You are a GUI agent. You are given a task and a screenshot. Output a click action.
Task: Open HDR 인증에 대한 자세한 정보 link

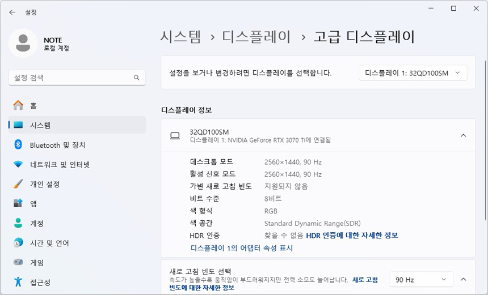click(352, 235)
